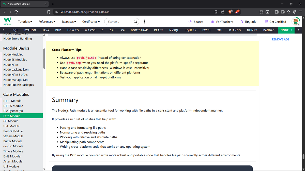The image size is (305, 171).
Task: Open reader mode icon
Action: pyautogui.click(x=216, y=12)
